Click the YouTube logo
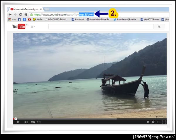This screenshot has width=176, height=140. [19, 27]
